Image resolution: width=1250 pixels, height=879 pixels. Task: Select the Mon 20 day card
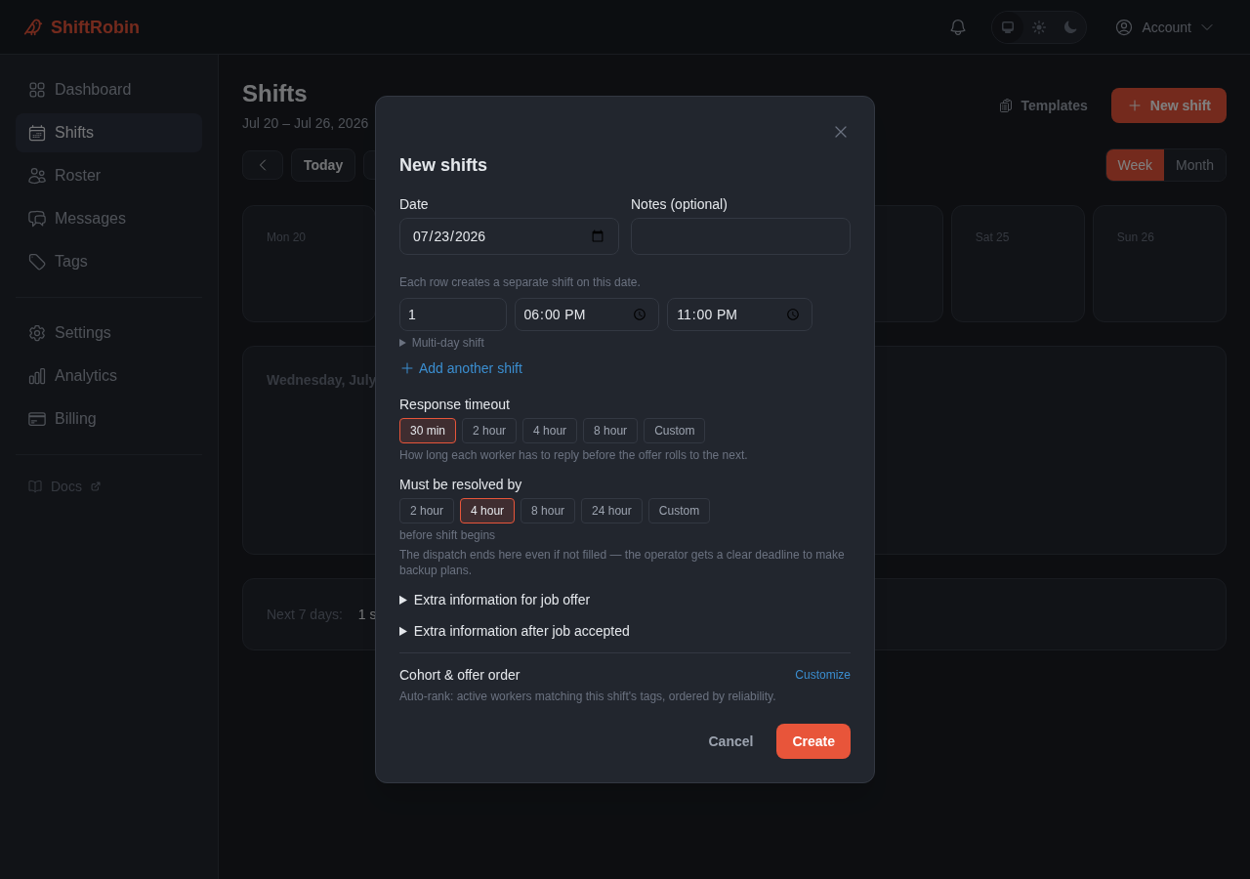[309, 264]
